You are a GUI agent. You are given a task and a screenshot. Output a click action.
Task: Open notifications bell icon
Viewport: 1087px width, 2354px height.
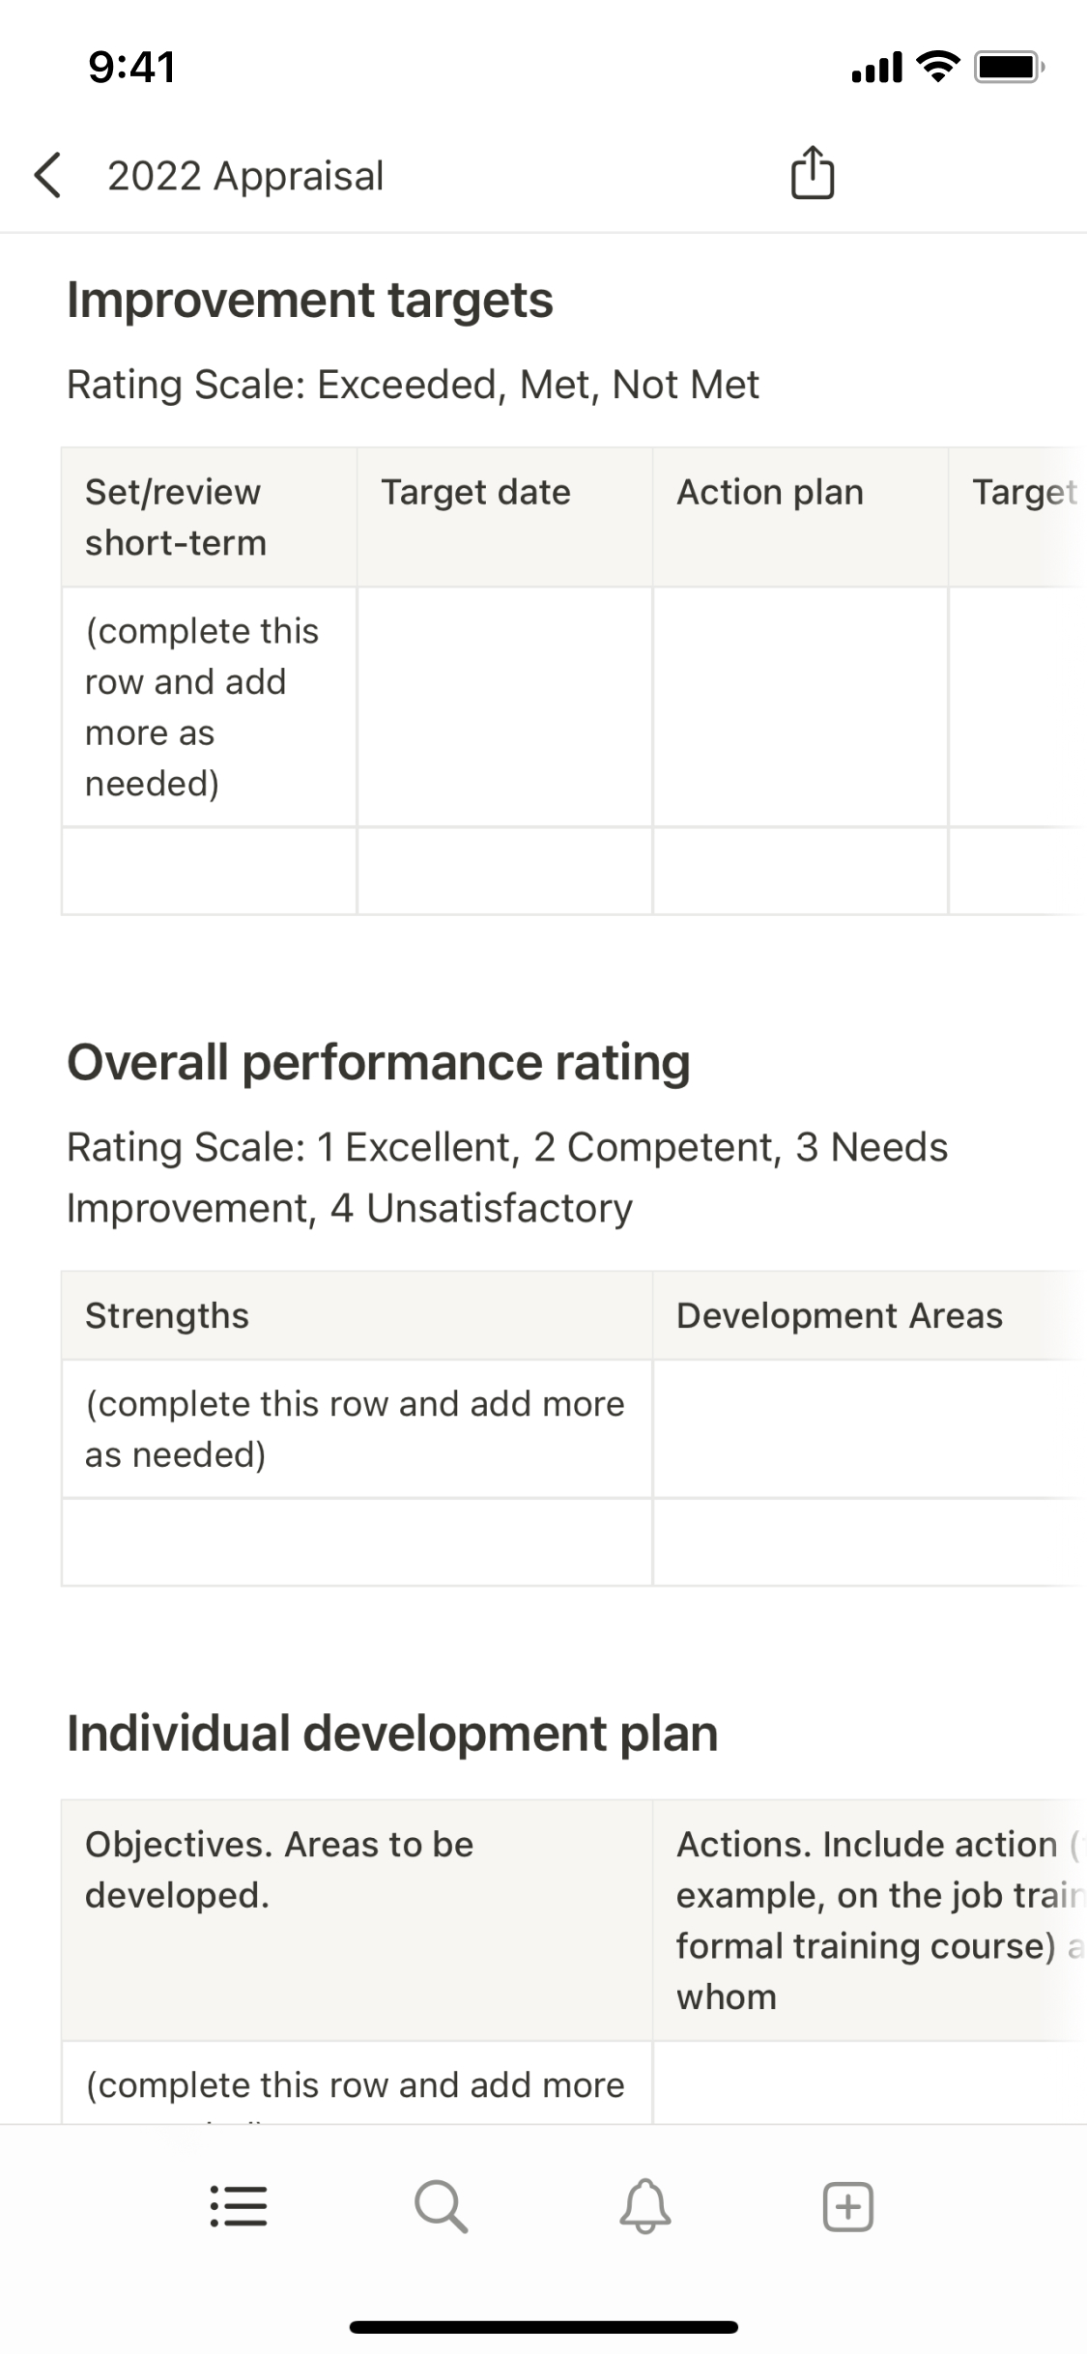645,2206
